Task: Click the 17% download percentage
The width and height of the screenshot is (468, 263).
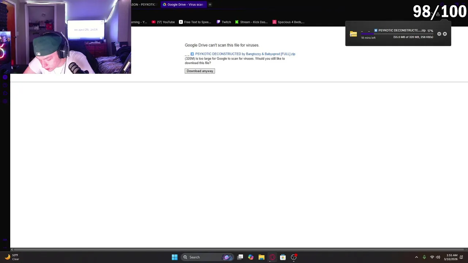Action: [x=430, y=31]
